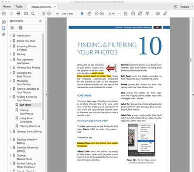The width and height of the screenshot is (194, 172).
Task: Click the red arrow figure illustration
Action: point(112,68)
